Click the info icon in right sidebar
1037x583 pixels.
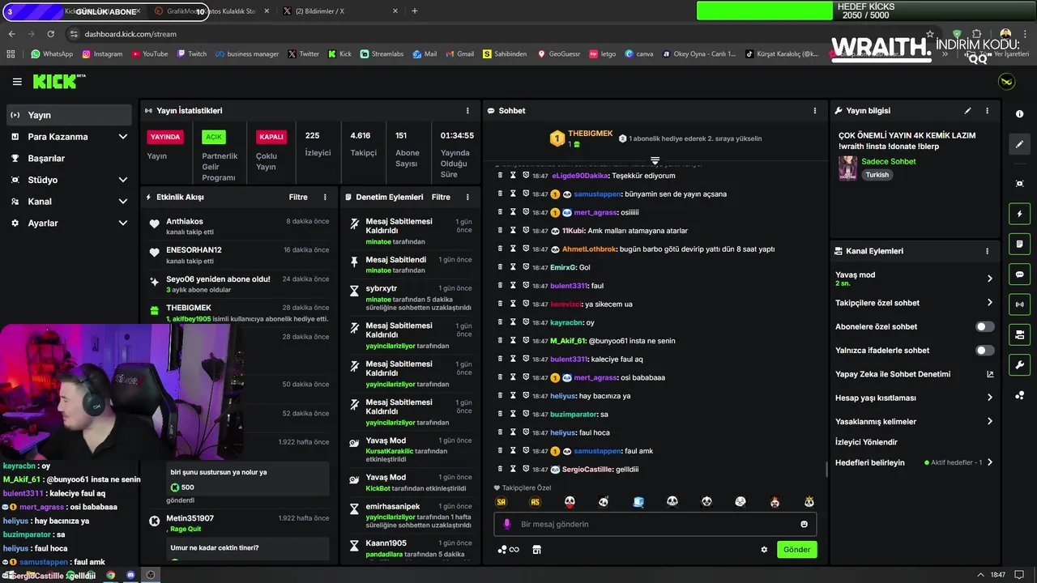tap(1019, 114)
